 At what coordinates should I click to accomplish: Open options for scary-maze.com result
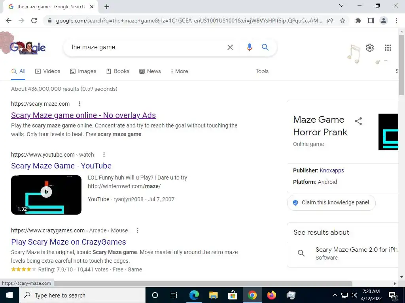(x=79, y=104)
